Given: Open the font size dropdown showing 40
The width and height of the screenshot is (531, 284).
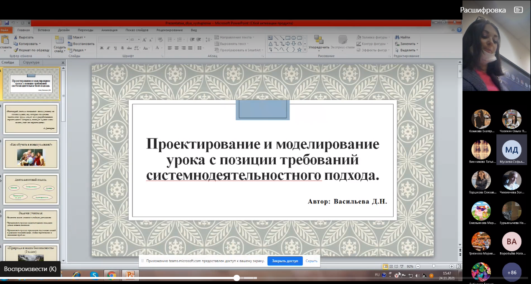Looking at the screenshot, I should (134, 40).
